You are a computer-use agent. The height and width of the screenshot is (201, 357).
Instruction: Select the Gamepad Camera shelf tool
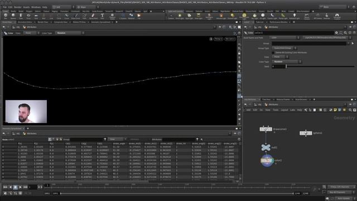[337, 16]
